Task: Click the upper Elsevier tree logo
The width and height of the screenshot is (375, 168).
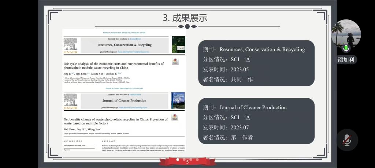Action: (x=70, y=46)
